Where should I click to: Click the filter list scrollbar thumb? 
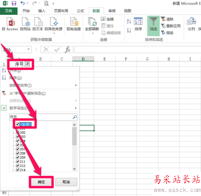coord(74,136)
